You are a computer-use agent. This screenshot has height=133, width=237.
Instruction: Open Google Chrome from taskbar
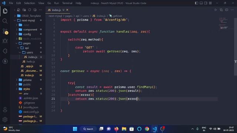coord(147,129)
